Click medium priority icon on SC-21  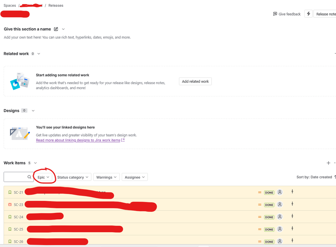click(x=260, y=192)
